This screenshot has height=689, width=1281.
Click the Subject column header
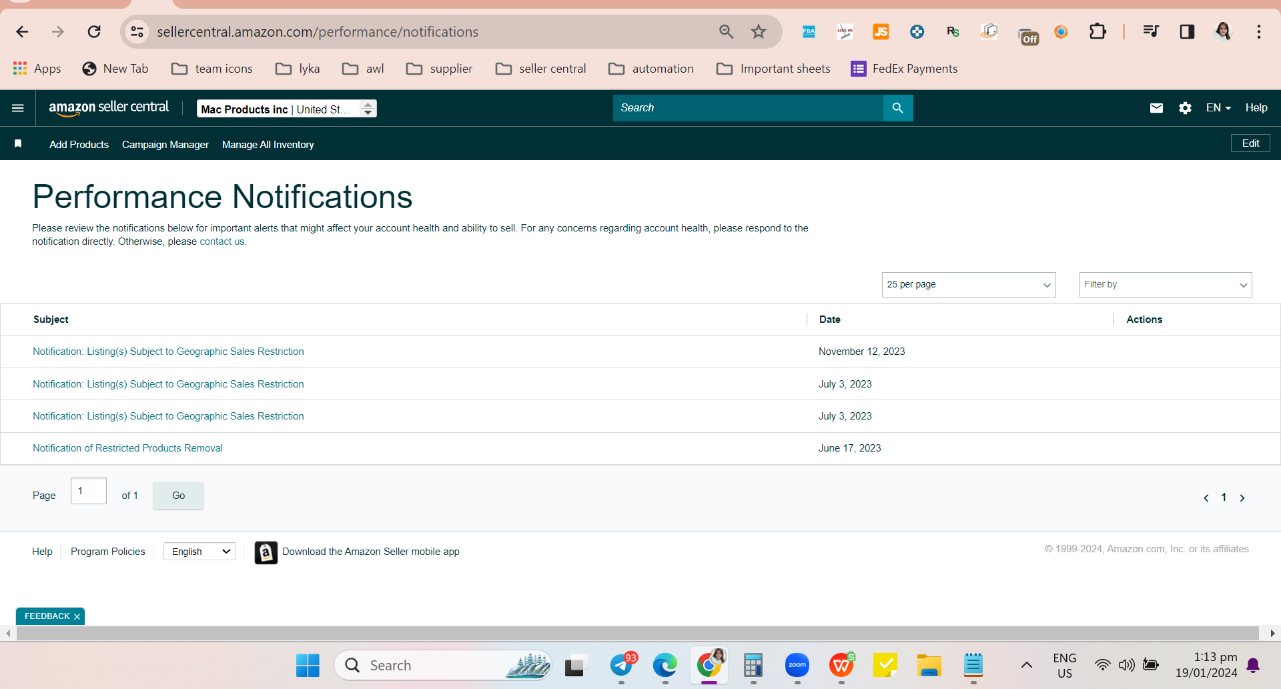click(51, 319)
